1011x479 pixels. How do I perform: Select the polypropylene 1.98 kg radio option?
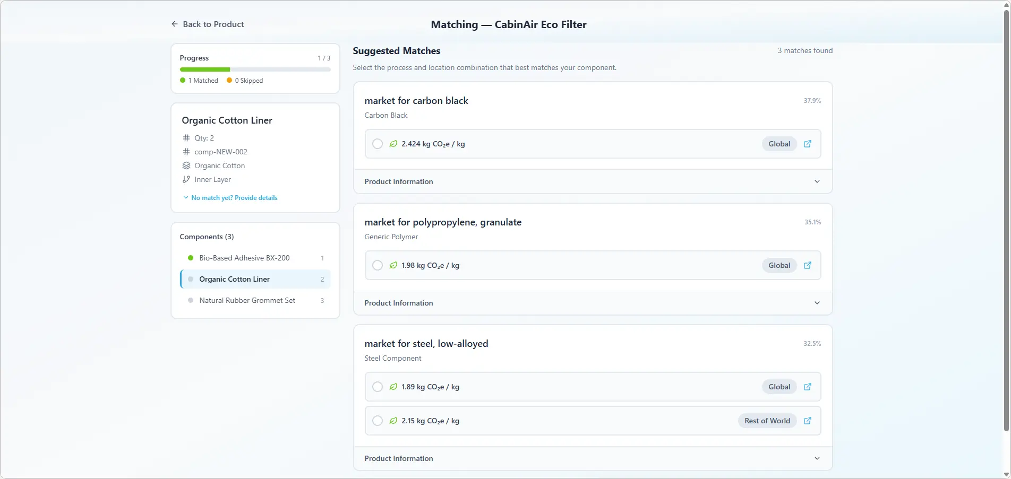point(378,265)
